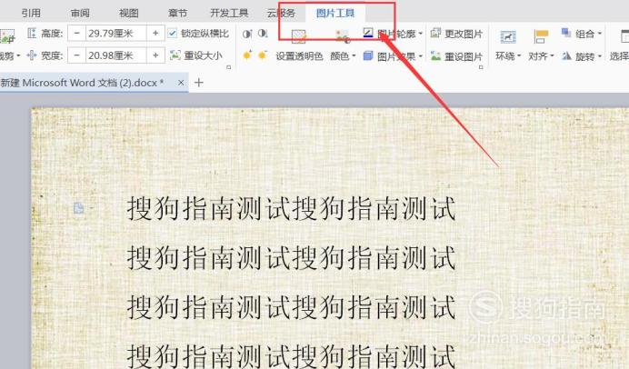Open the 颜色 dropdown
Screen dimensions: 629x369
coord(343,56)
